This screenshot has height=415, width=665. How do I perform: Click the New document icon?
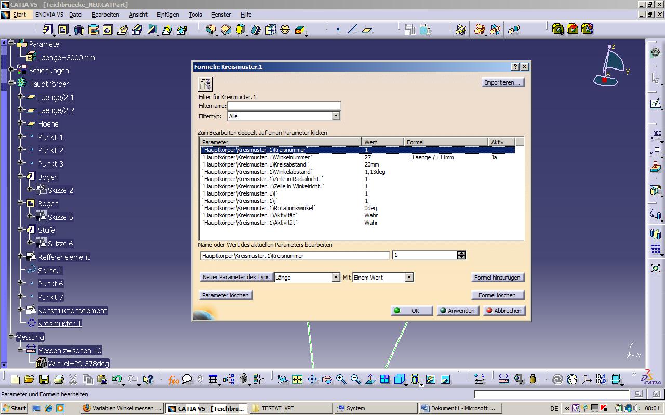pyautogui.click(x=15, y=379)
